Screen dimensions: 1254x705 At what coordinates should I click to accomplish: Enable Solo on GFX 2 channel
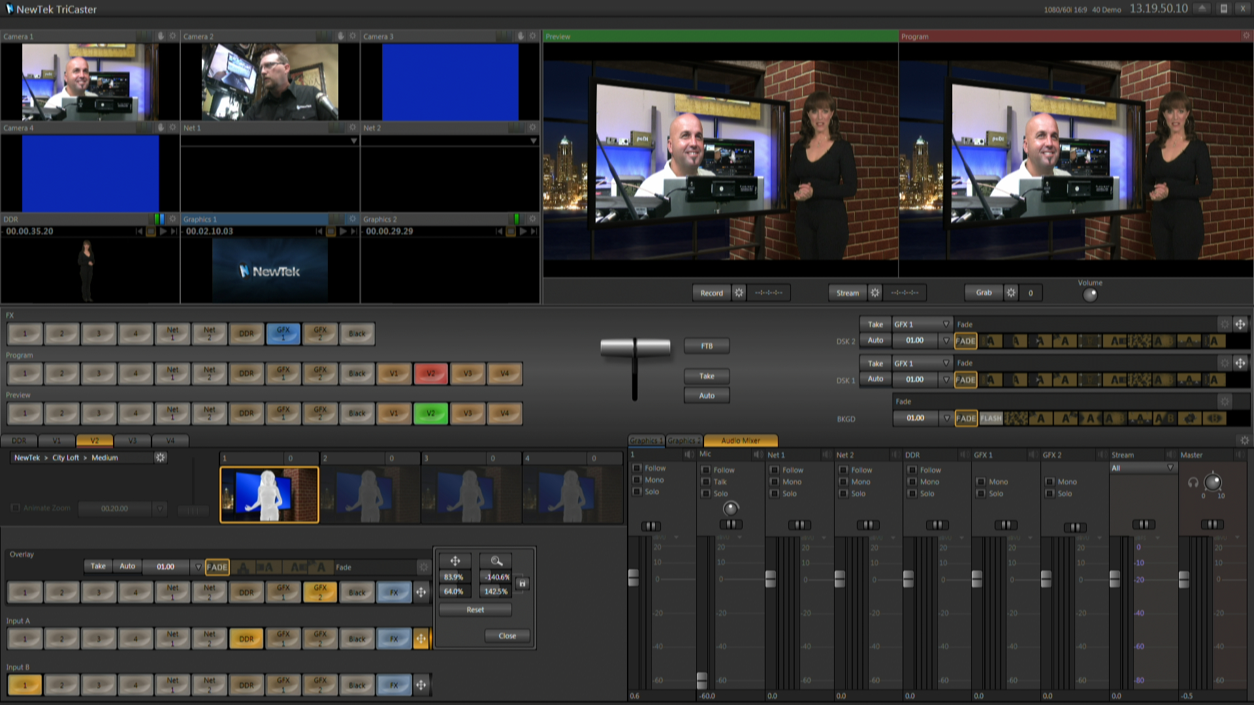(x=1050, y=493)
